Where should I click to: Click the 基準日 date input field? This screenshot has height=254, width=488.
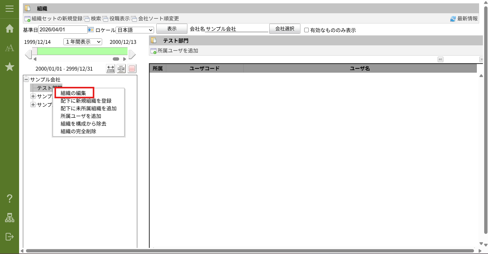[63, 30]
